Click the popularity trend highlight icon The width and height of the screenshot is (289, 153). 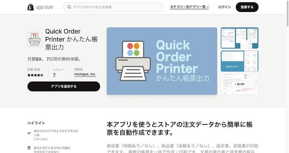tap(29, 133)
